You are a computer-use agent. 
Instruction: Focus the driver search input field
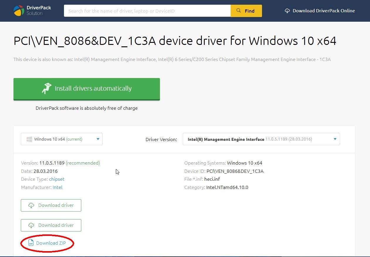coord(147,11)
